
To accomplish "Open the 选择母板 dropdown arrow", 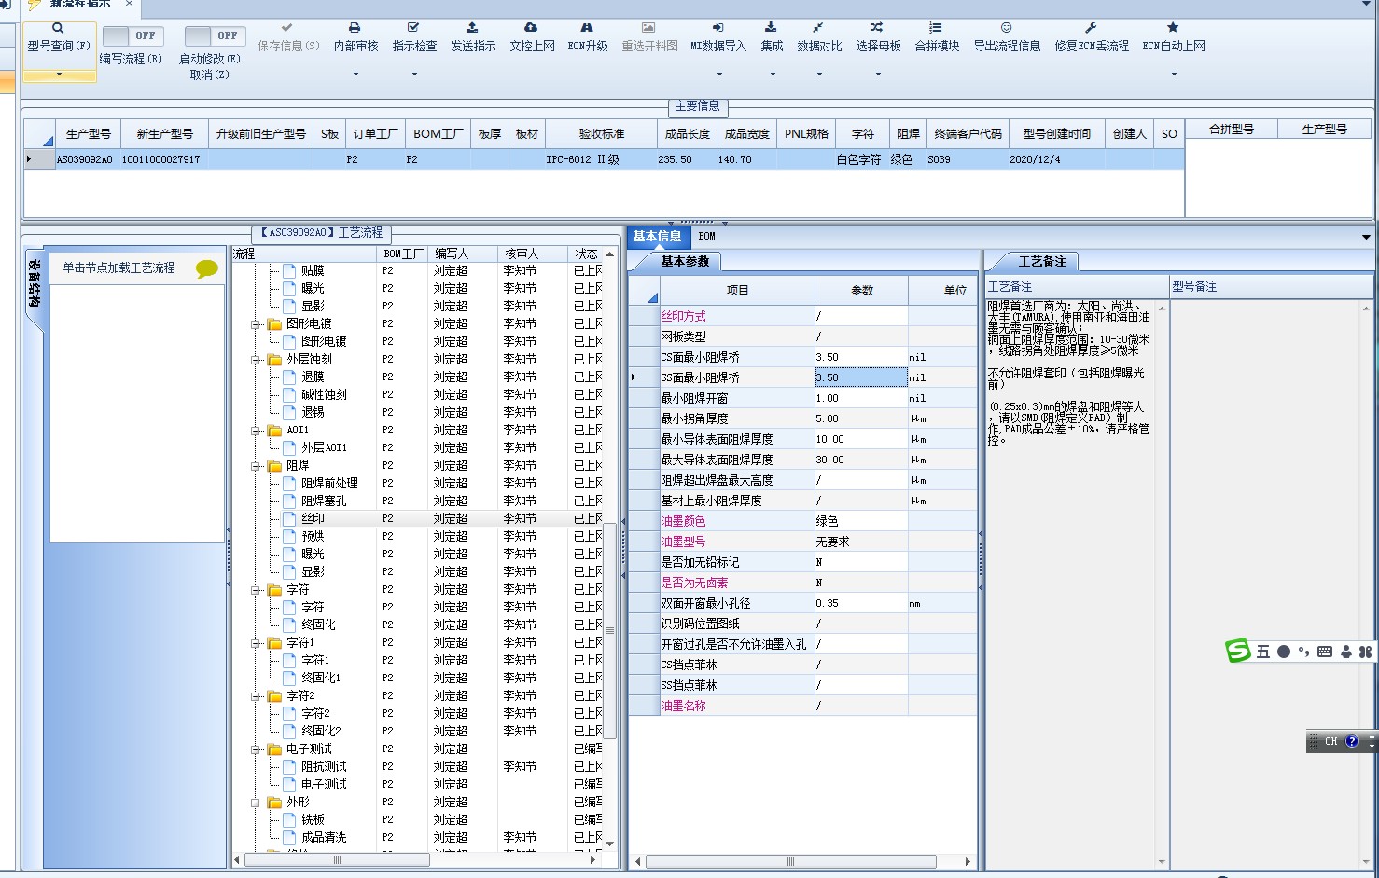I will (878, 74).
